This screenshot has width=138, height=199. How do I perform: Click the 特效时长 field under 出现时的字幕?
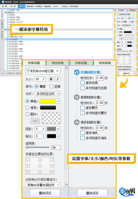click(100, 78)
